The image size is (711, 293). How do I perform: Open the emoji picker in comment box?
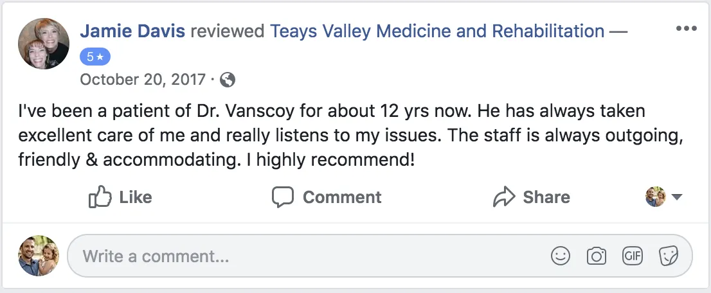[561, 256]
